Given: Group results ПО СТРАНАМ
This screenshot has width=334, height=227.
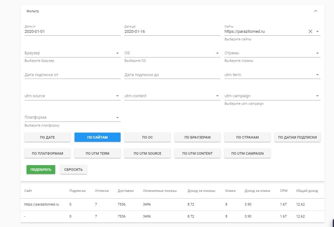Looking at the screenshot, I should pos(247,137).
